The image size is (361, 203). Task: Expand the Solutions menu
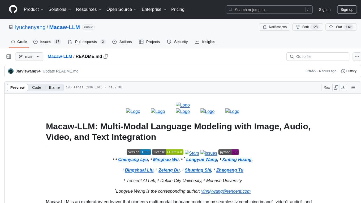[60, 9]
